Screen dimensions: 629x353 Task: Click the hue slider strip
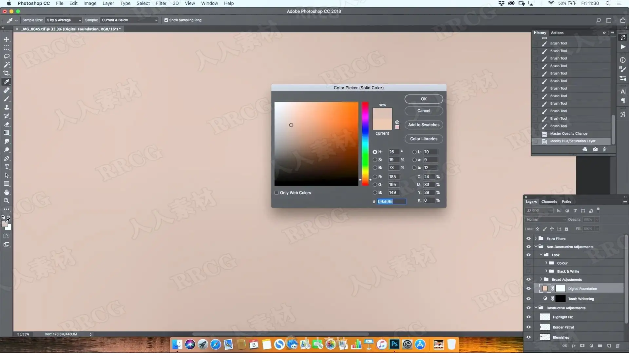(365, 144)
